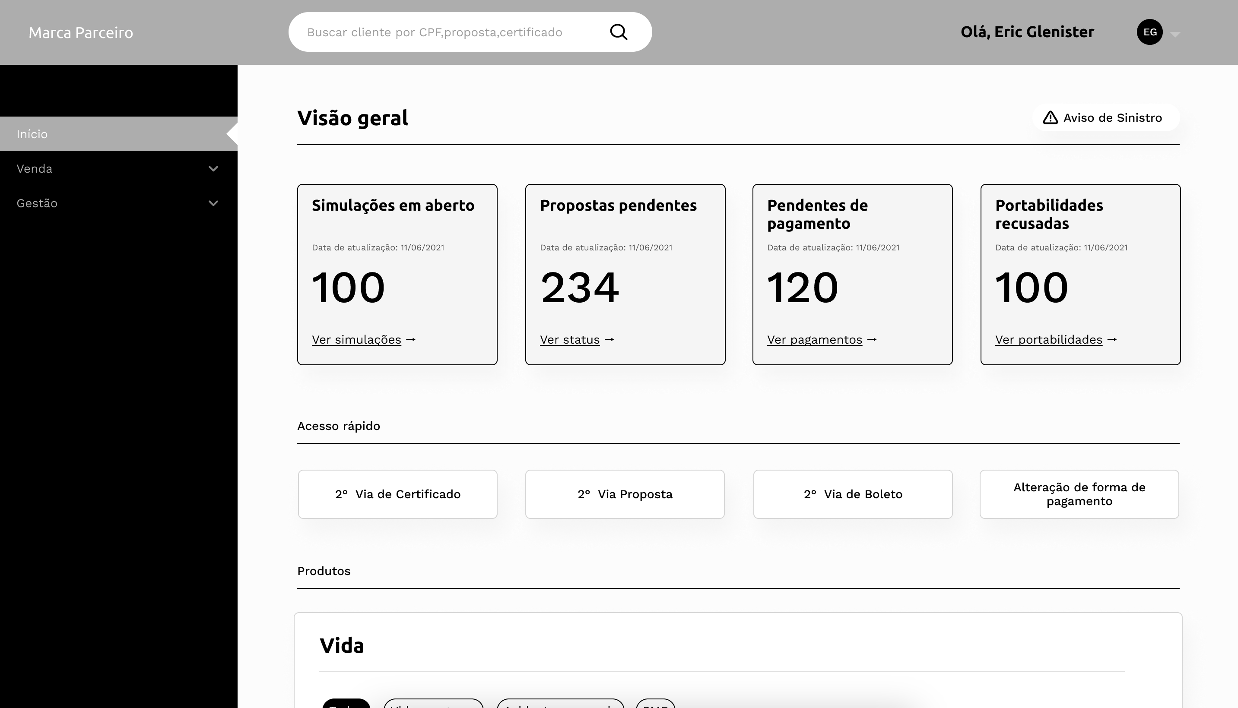The height and width of the screenshot is (708, 1238).
Task: Select Início in the sidebar navigation
Action: pos(32,134)
